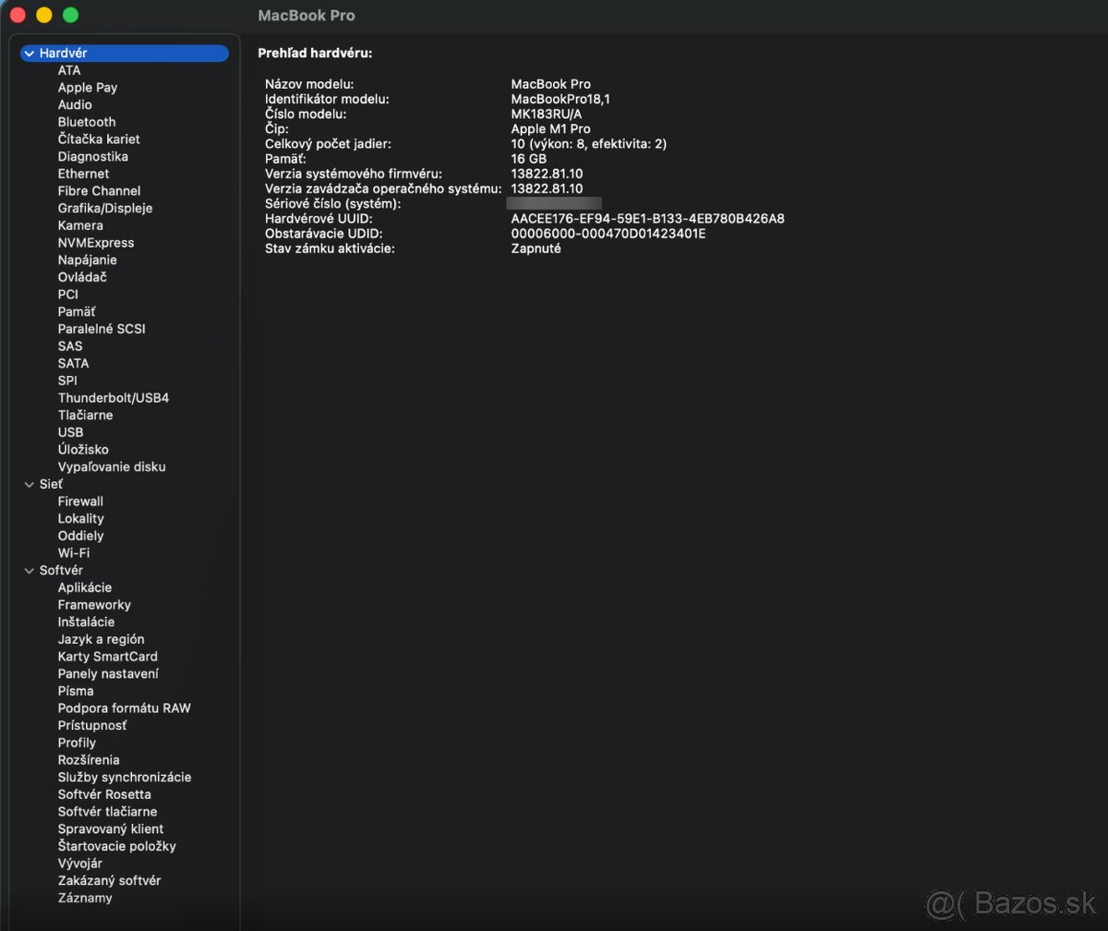Collapse the Sieť section chevron

pos(30,484)
